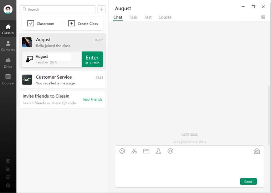Open settings hexagon icon in sidebar
This screenshot has height=193, width=271.
click(8, 186)
